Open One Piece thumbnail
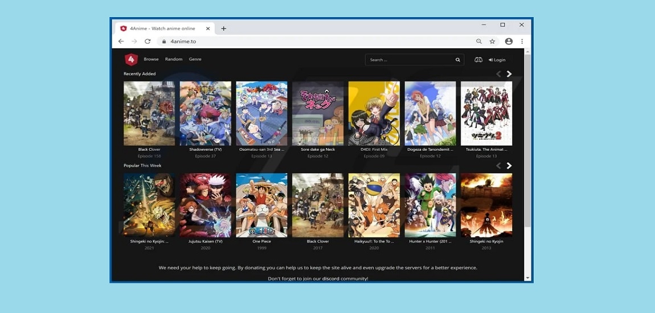The width and height of the screenshot is (655, 313). coord(261,205)
